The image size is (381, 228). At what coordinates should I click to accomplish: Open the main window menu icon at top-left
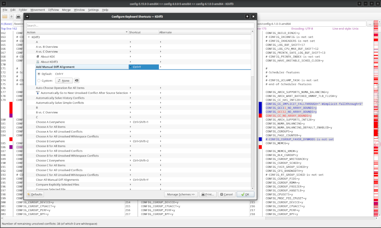click(4, 4)
